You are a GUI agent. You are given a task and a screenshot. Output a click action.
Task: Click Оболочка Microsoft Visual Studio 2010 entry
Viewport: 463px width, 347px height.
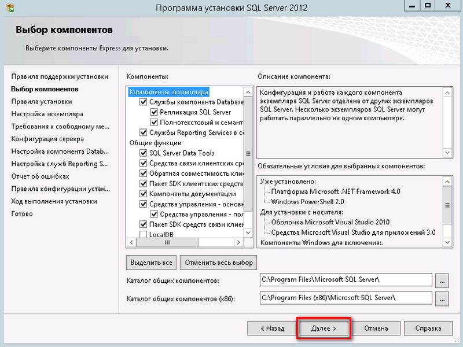[330, 222]
